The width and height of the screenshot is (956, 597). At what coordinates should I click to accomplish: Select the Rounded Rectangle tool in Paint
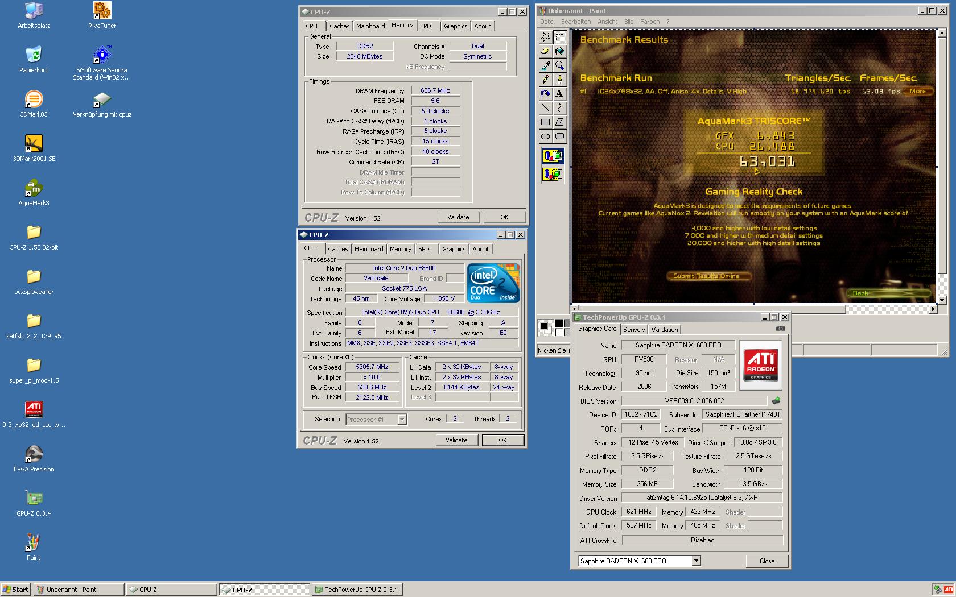[x=559, y=136]
